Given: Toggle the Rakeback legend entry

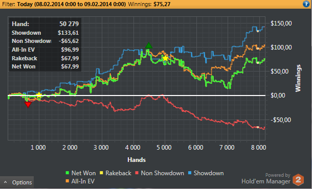Looking at the screenshot, I should click(x=116, y=173).
